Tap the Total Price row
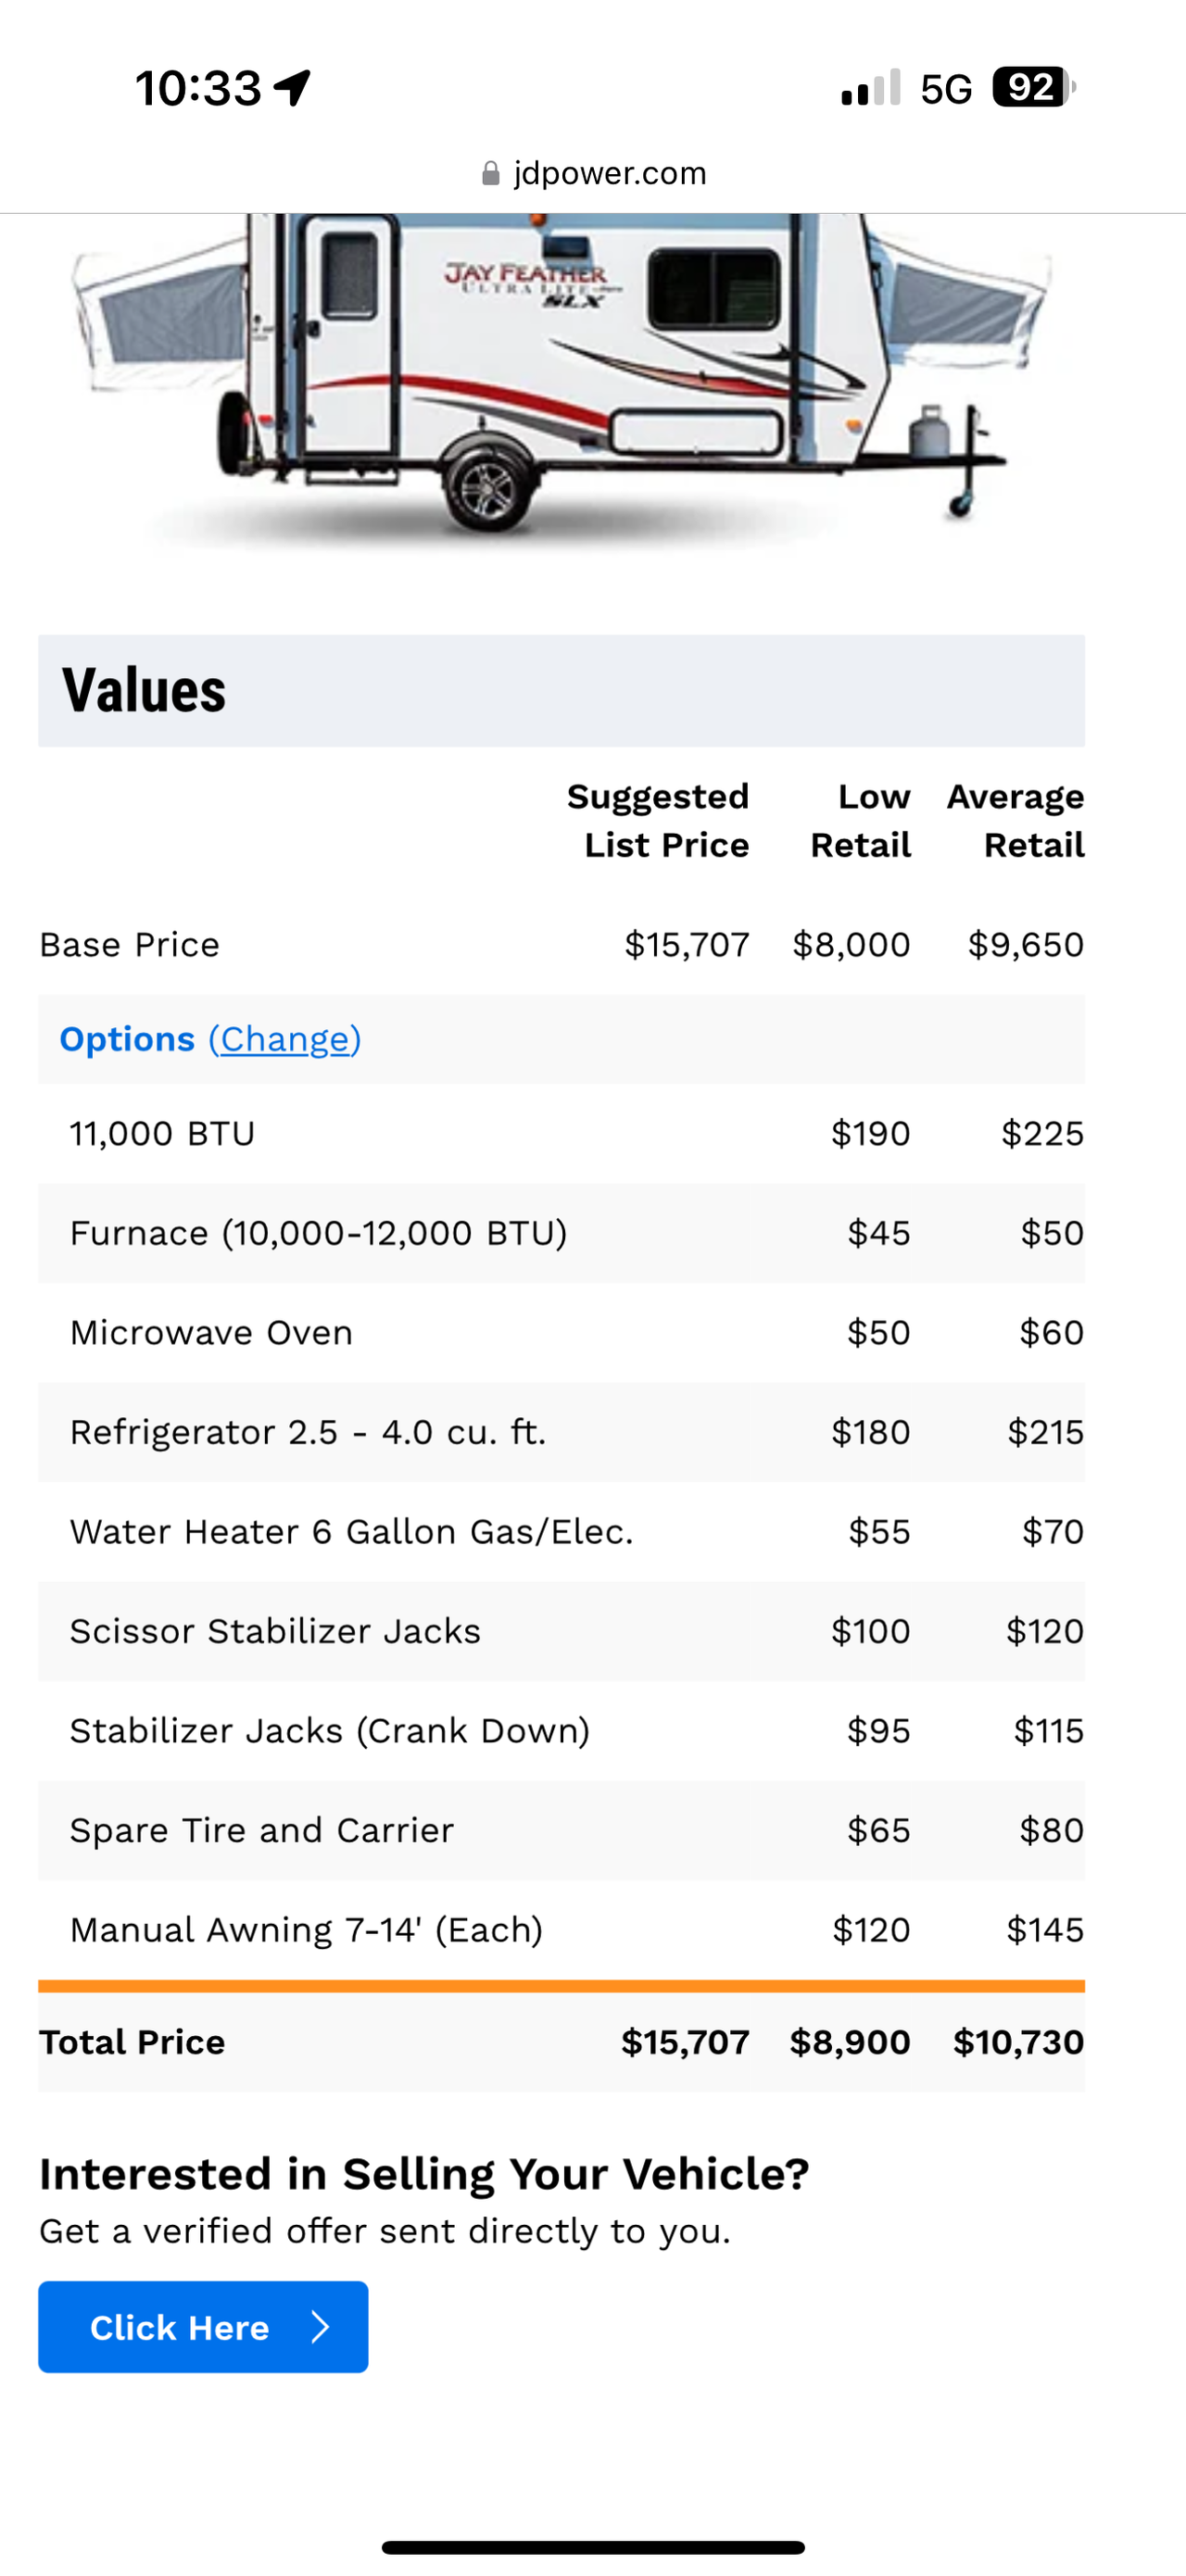The image size is (1186, 2576). pos(561,2041)
